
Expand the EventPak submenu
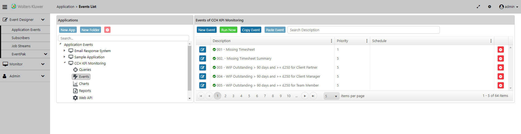pos(45,54)
